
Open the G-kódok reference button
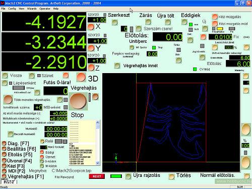pyautogui.click(x=42, y=161)
